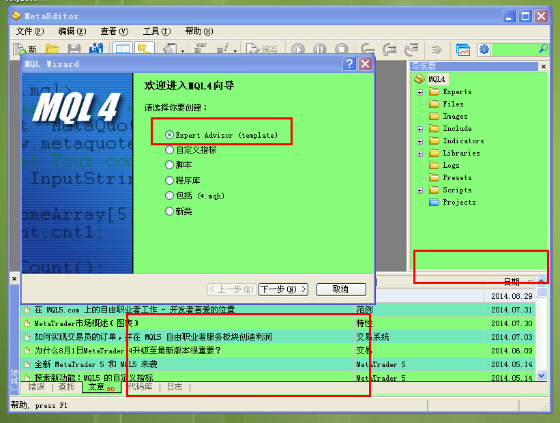560x423 pixels.
Task: Click the blue Save All floppy icon
Action: 95,49
